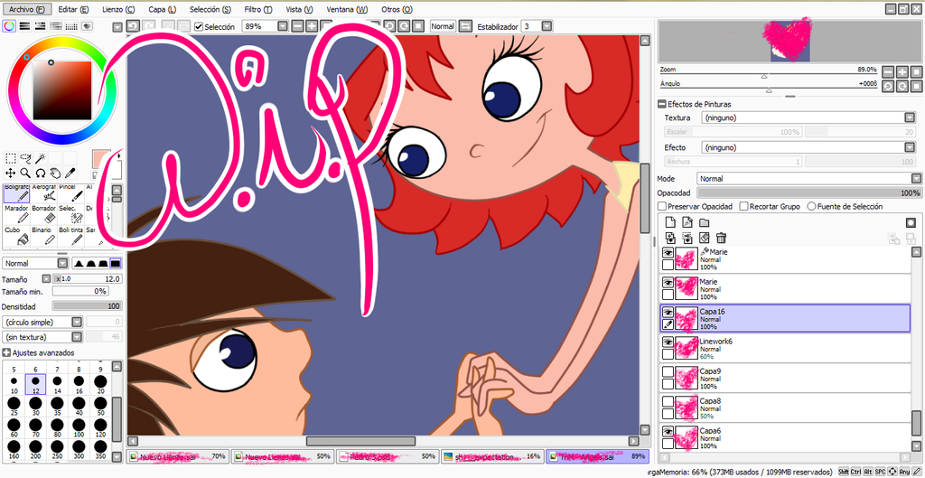Open the Efecto dropdown
The height and width of the screenshot is (478, 925).
(909, 147)
